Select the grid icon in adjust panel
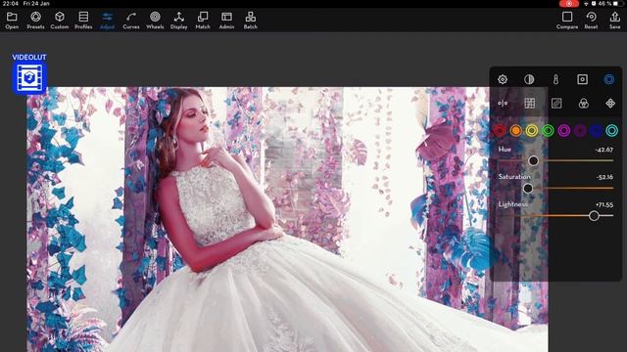Screen dimensions: 627x352 [x=529, y=104]
